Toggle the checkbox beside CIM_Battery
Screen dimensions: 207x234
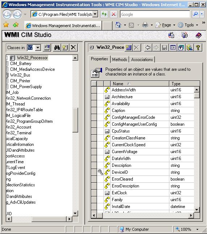[x=7, y=64]
